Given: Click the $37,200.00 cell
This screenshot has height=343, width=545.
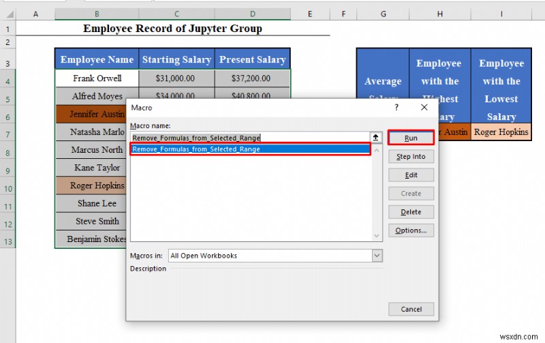Looking at the screenshot, I should coord(253,78).
